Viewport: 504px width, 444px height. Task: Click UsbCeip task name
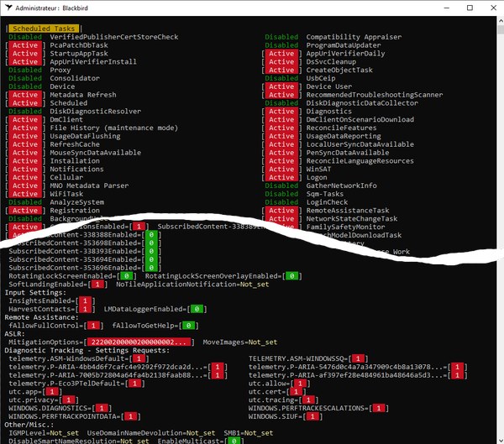pyautogui.click(x=321, y=78)
